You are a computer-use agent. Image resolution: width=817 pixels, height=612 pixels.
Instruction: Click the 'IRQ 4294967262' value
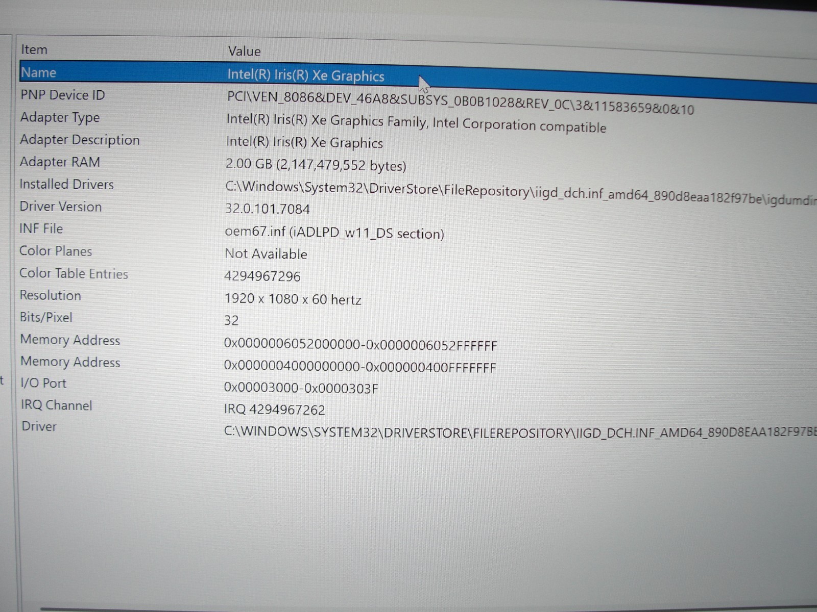274,409
